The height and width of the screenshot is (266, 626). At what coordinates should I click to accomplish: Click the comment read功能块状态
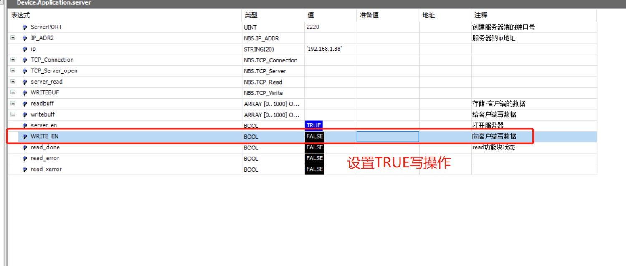(494, 147)
